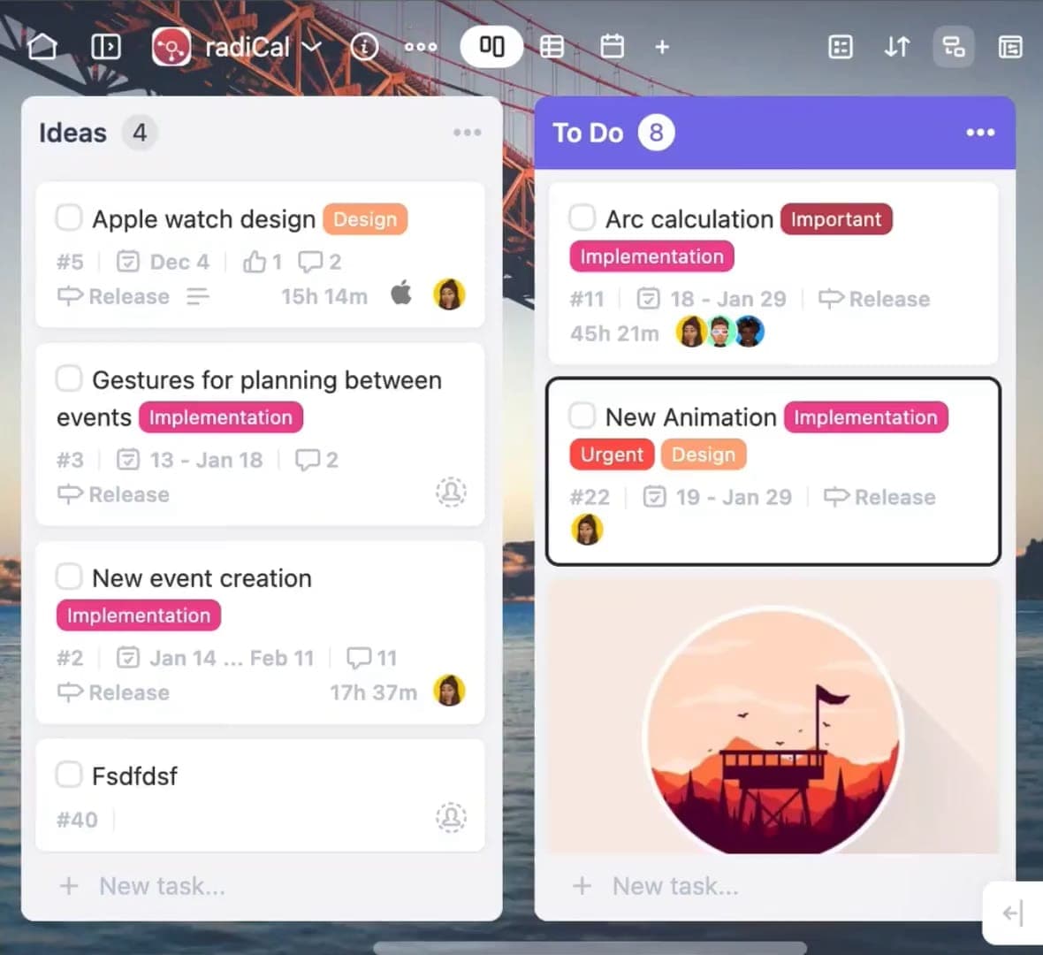Screen dimensions: 1043x955
Task: Click the home icon in toolbar
Action: click(42, 46)
